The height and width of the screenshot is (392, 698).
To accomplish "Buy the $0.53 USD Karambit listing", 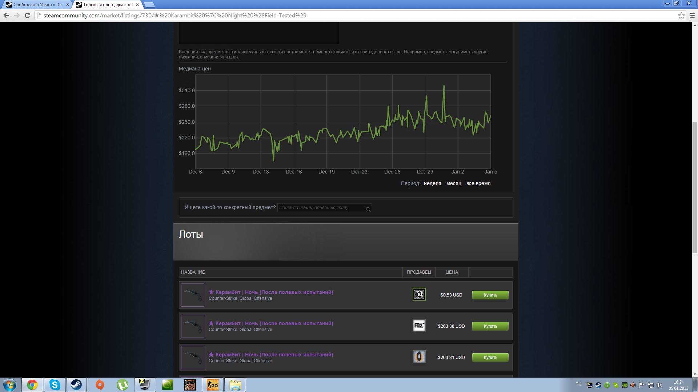I will 490,295.
